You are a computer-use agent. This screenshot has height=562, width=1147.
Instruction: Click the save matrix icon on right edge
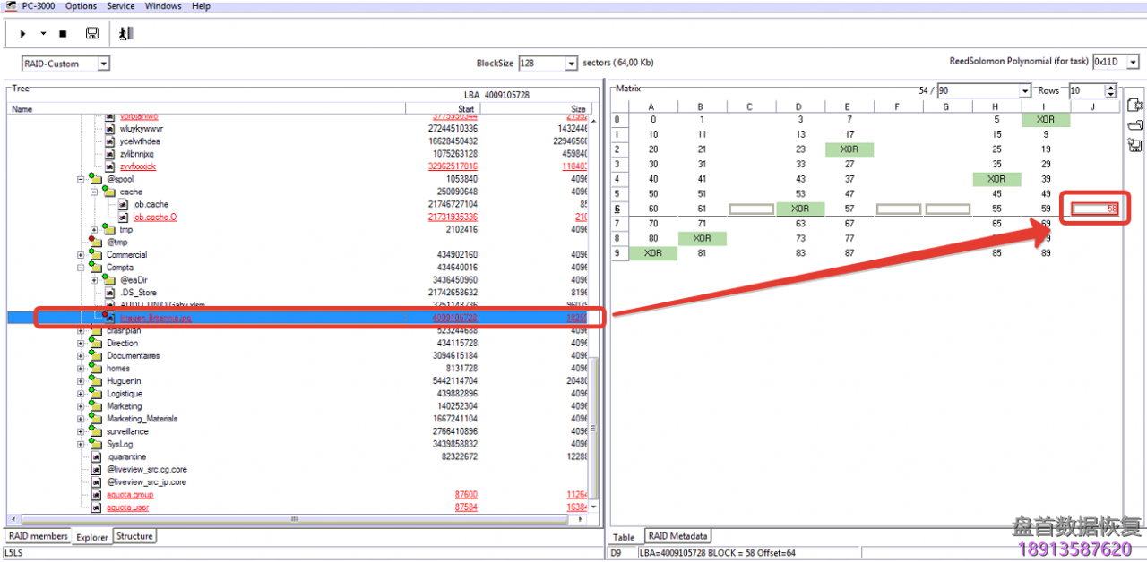[x=1134, y=145]
